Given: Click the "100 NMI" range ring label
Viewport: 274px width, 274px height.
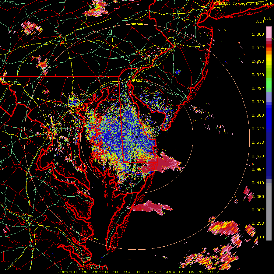Looking at the screenshot, I should [x=137, y=24].
